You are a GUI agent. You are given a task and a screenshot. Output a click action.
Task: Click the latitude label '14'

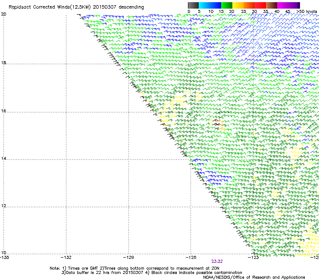click(x=3, y=159)
